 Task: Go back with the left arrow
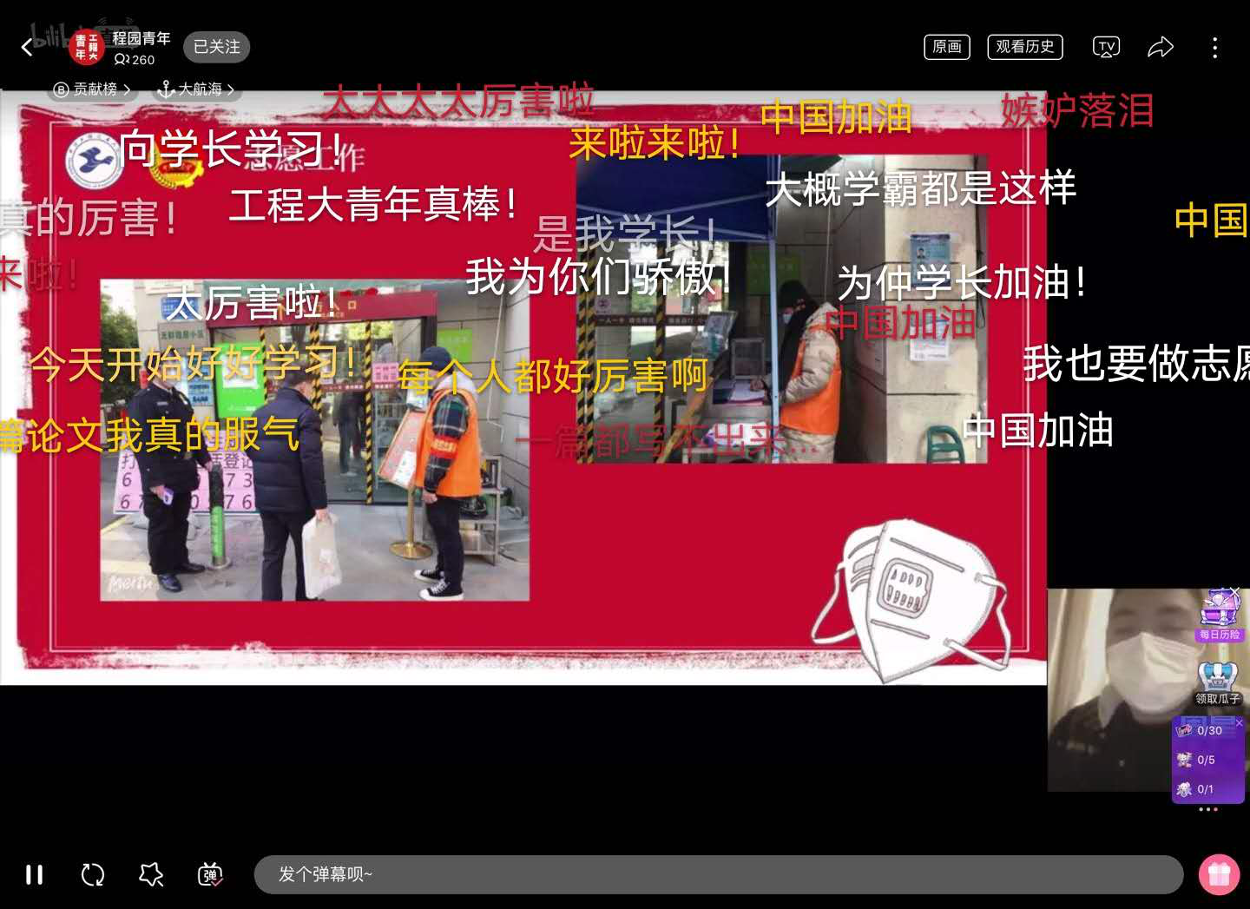click(x=27, y=47)
